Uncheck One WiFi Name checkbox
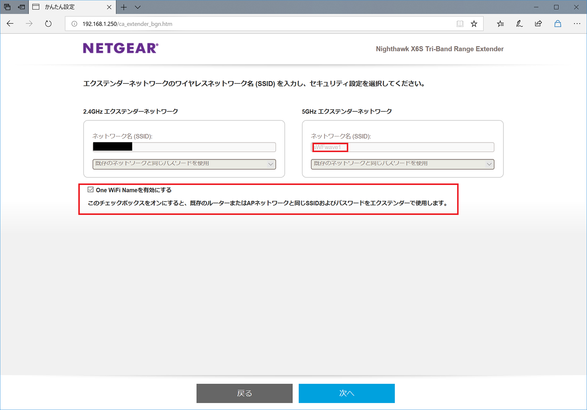Image resolution: width=587 pixels, height=410 pixels. tap(91, 189)
